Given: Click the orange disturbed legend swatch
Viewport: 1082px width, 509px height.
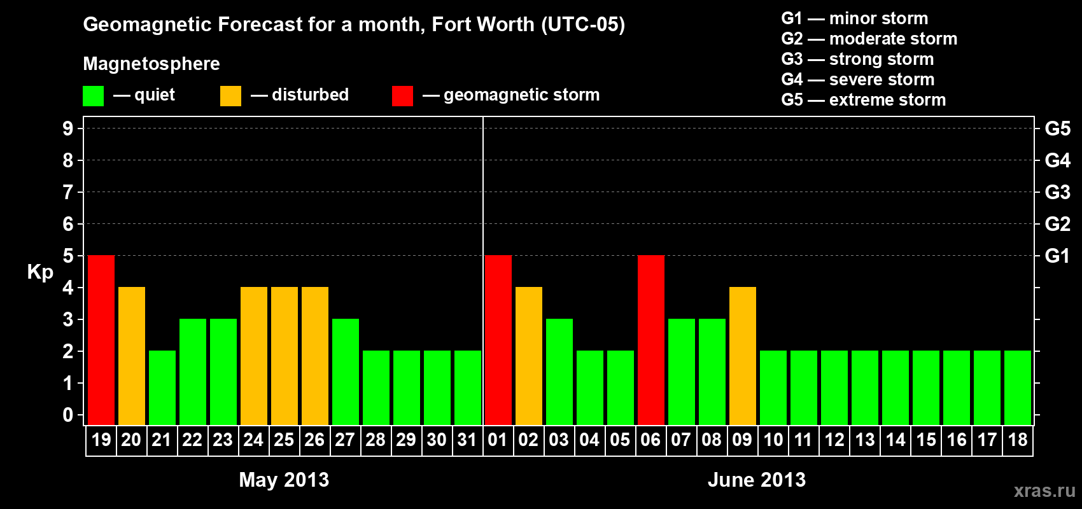Looking at the screenshot, I should click(230, 96).
